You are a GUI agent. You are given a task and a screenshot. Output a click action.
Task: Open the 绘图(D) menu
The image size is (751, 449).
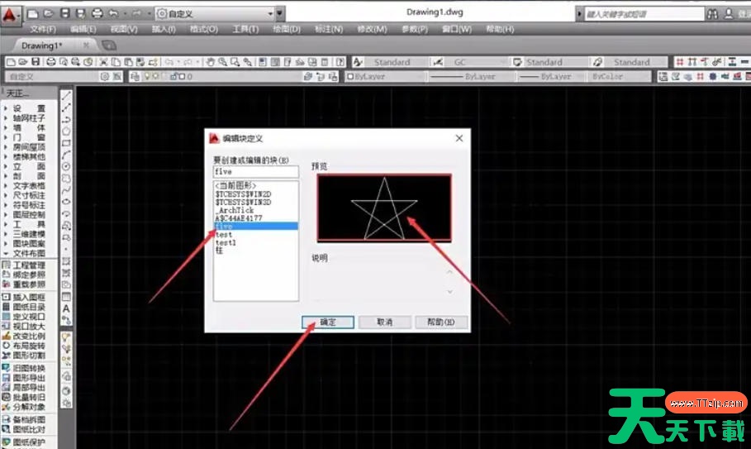[x=286, y=29]
